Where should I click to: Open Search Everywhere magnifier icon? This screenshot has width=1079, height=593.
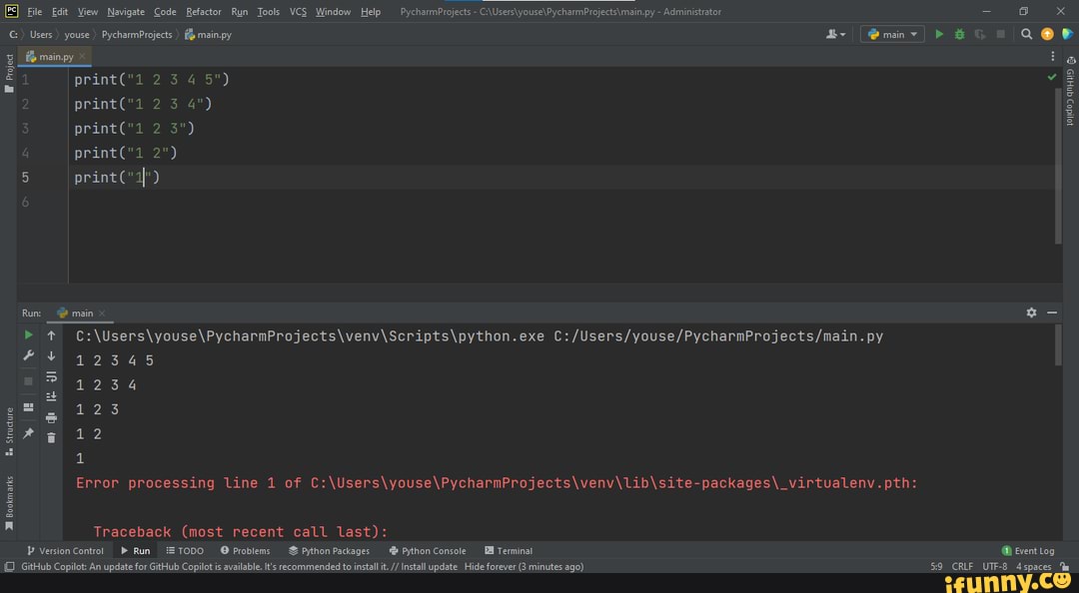[x=1026, y=34]
